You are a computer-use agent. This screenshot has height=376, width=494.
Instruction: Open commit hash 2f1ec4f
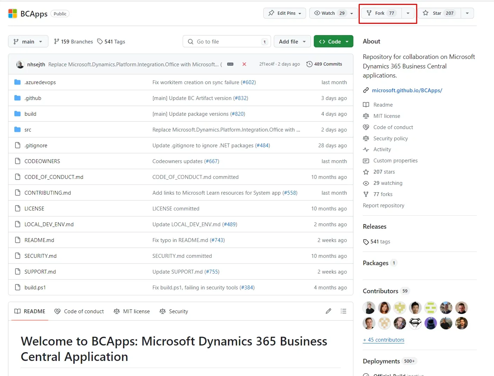(x=267, y=64)
